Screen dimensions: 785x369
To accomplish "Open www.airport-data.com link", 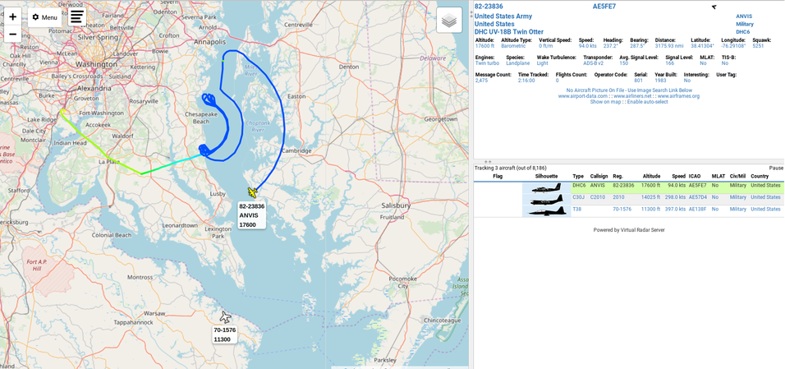I will coord(580,96).
